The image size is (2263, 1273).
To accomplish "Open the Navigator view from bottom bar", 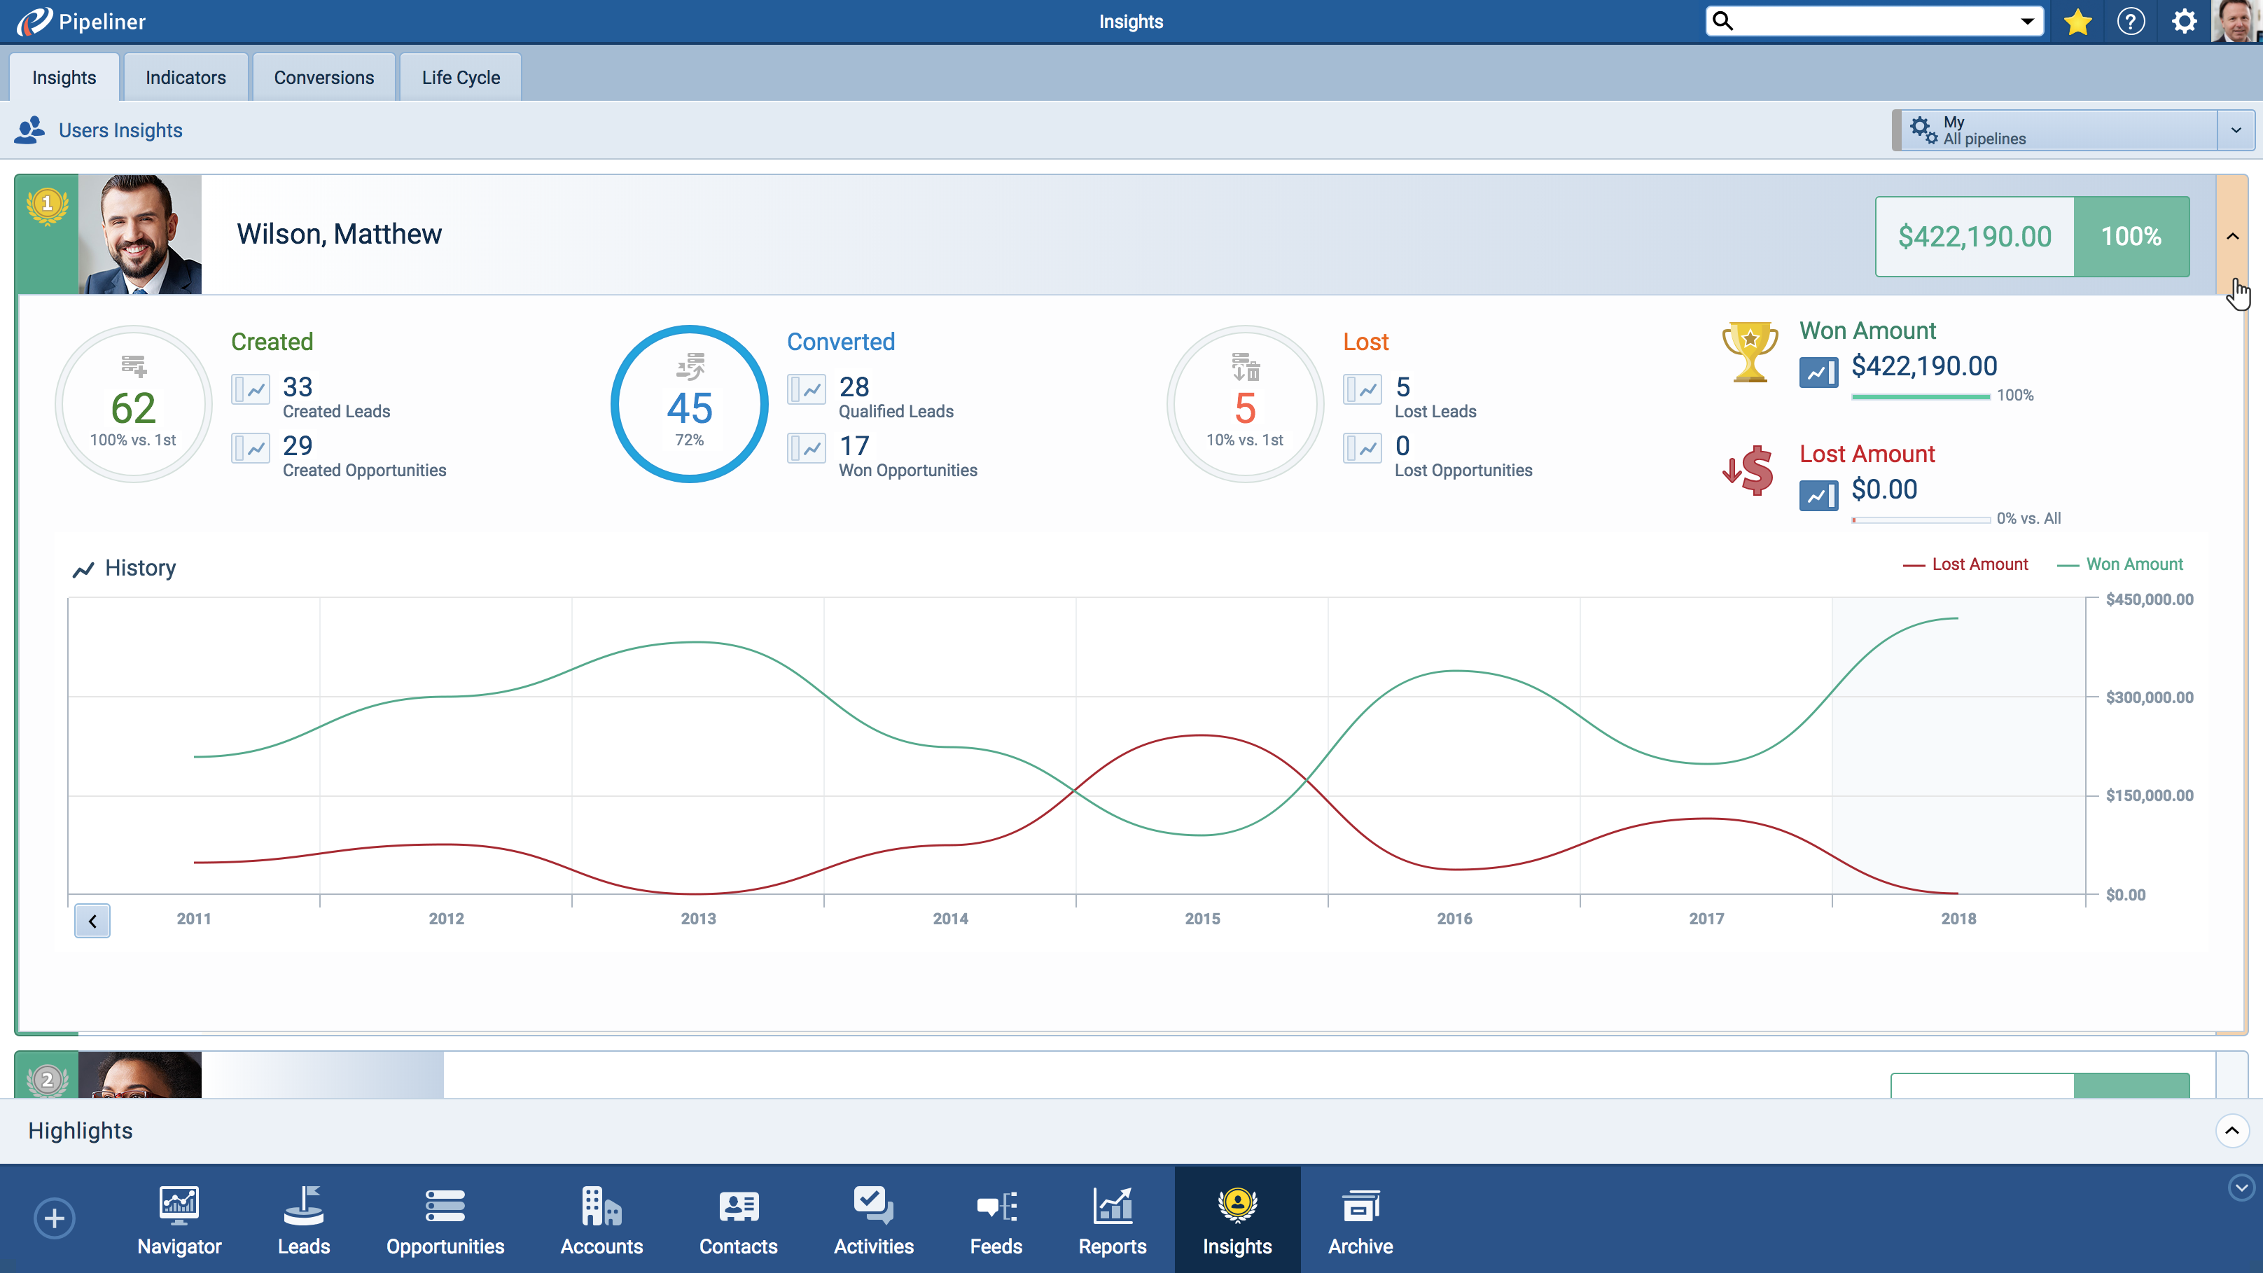I will point(179,1219).
